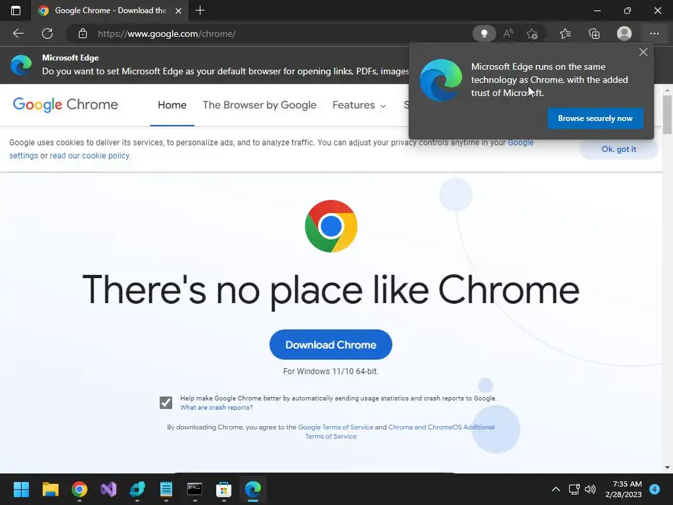Open Settings and more ellipsis menu

click(654, 34)
